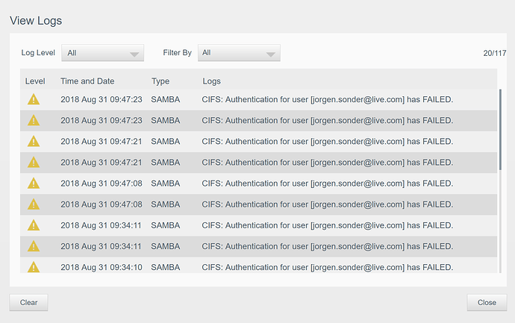This screenshot has width=515, height=323.
Task: Click warning icon of second 09:47:21 log row
Action: point(34,162)
